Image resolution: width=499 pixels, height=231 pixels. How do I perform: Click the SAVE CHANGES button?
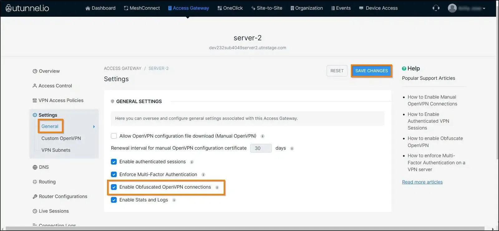pyautogui.click(x=371, y=71)
